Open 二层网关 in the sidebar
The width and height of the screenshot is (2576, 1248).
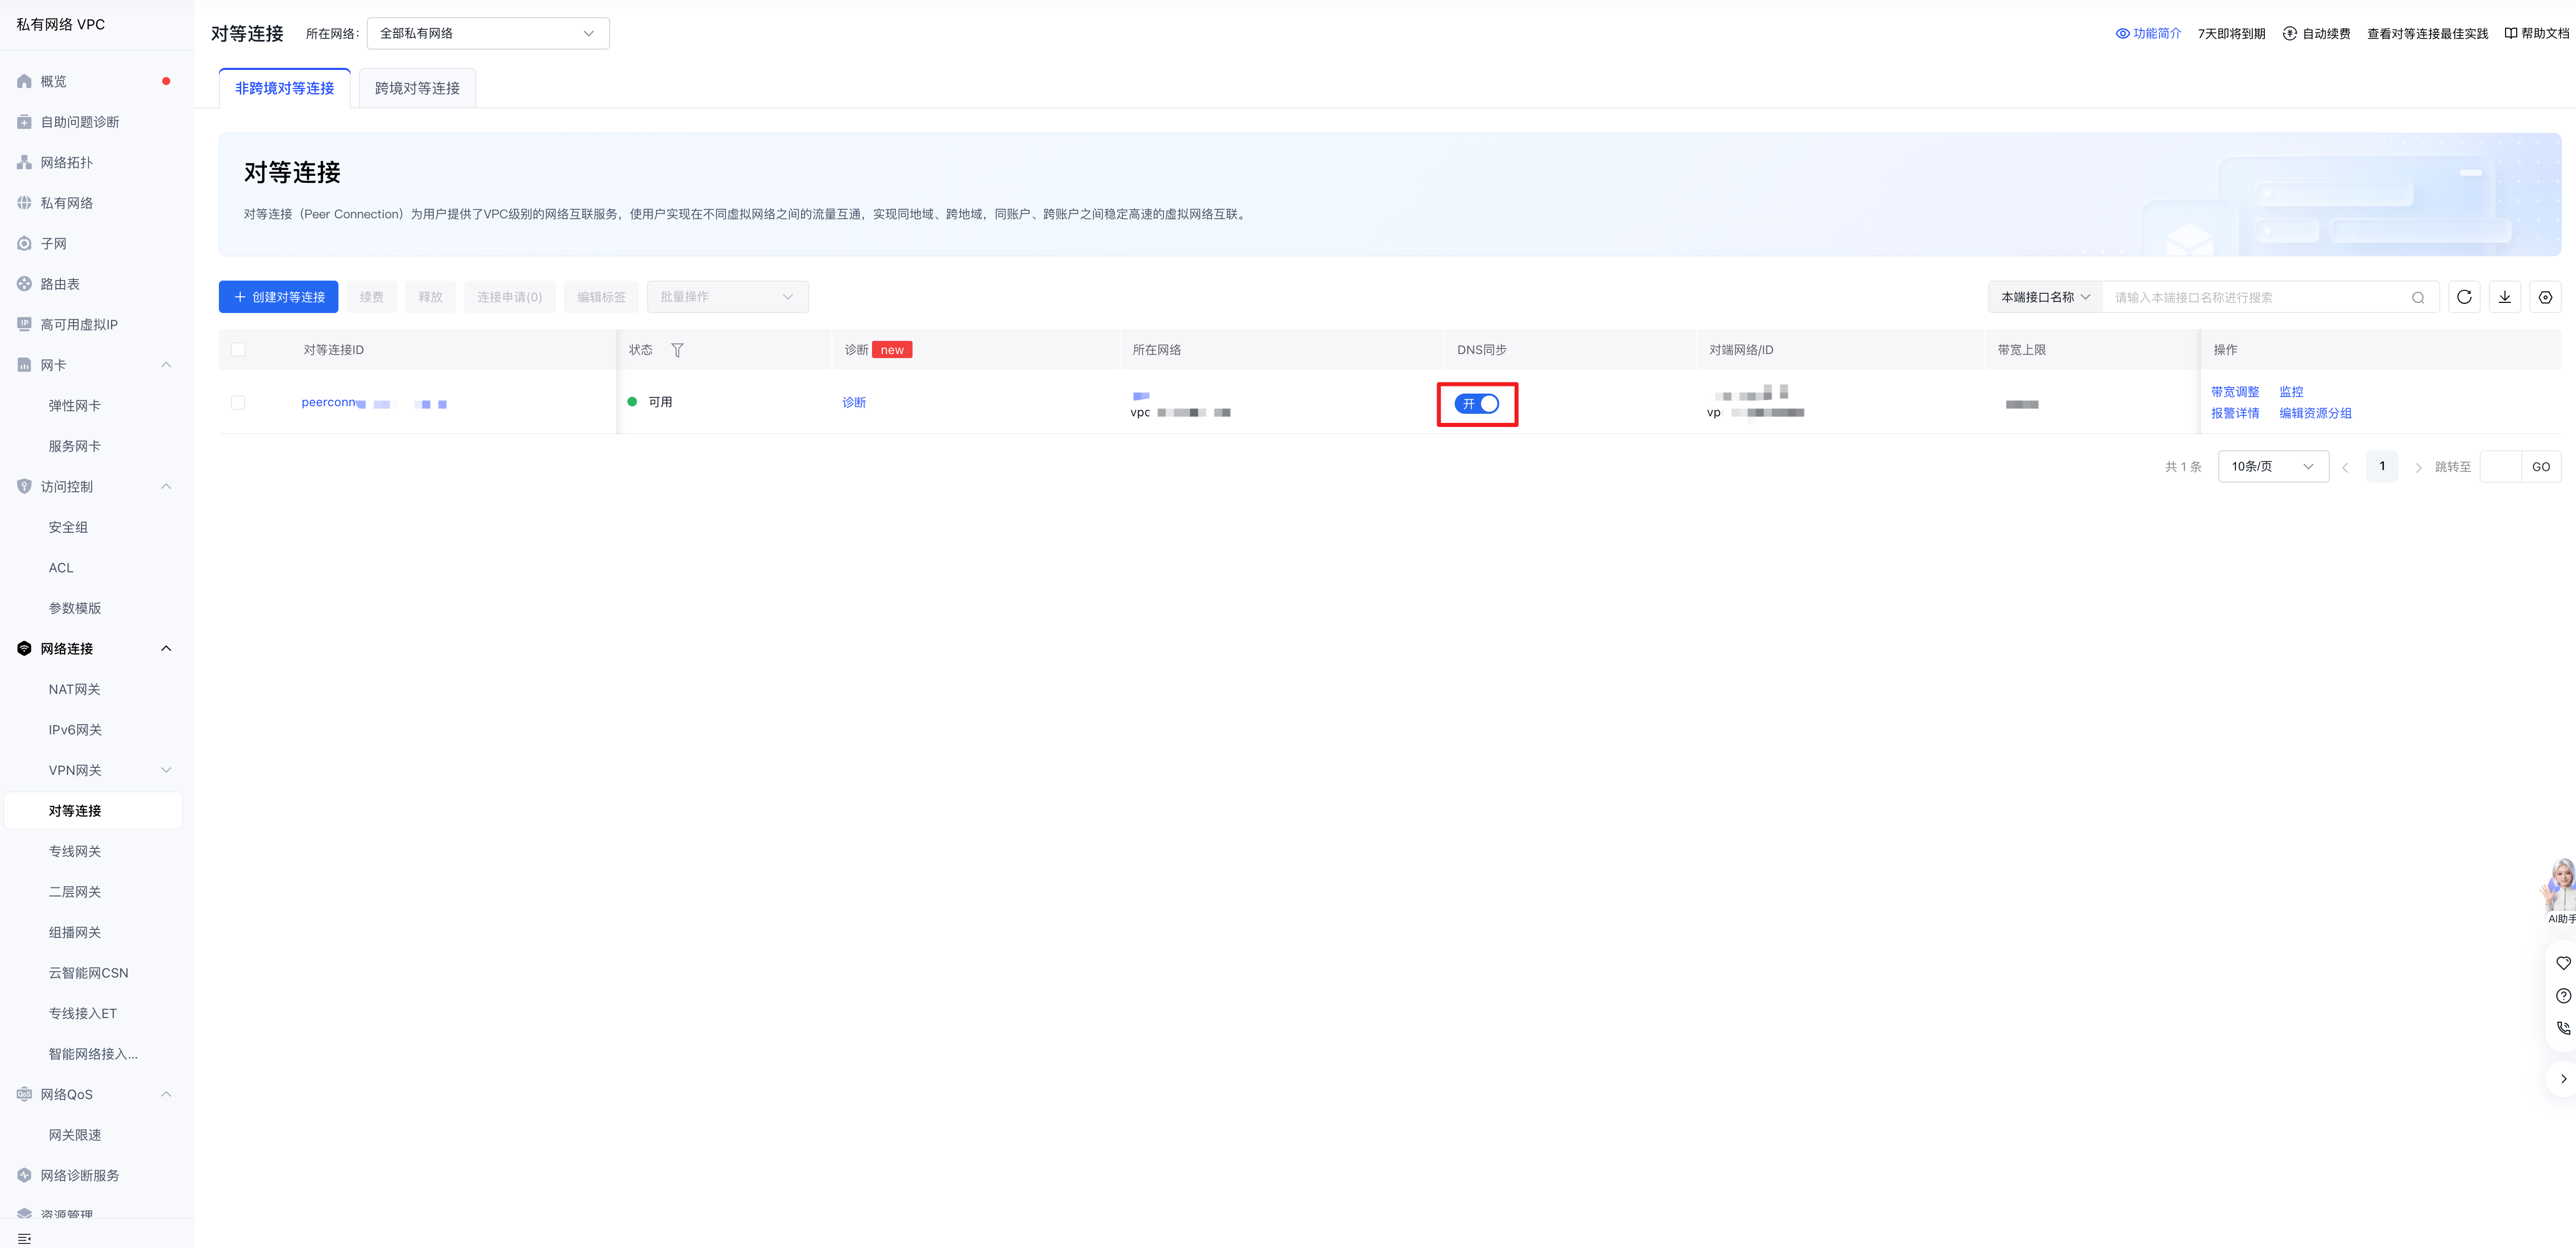[75, 892]
